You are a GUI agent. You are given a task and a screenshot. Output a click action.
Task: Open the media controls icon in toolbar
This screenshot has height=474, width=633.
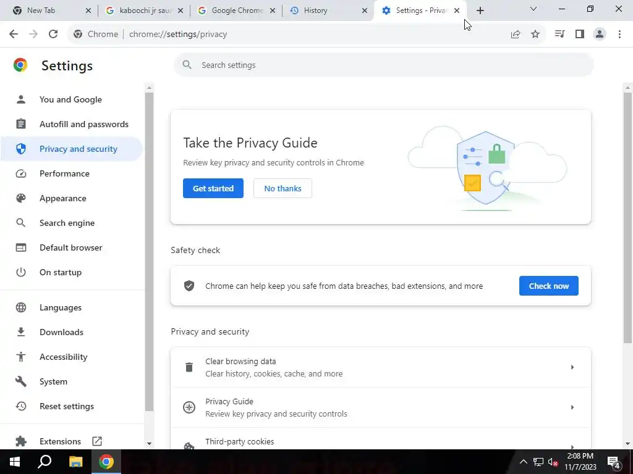coord(559,35)
